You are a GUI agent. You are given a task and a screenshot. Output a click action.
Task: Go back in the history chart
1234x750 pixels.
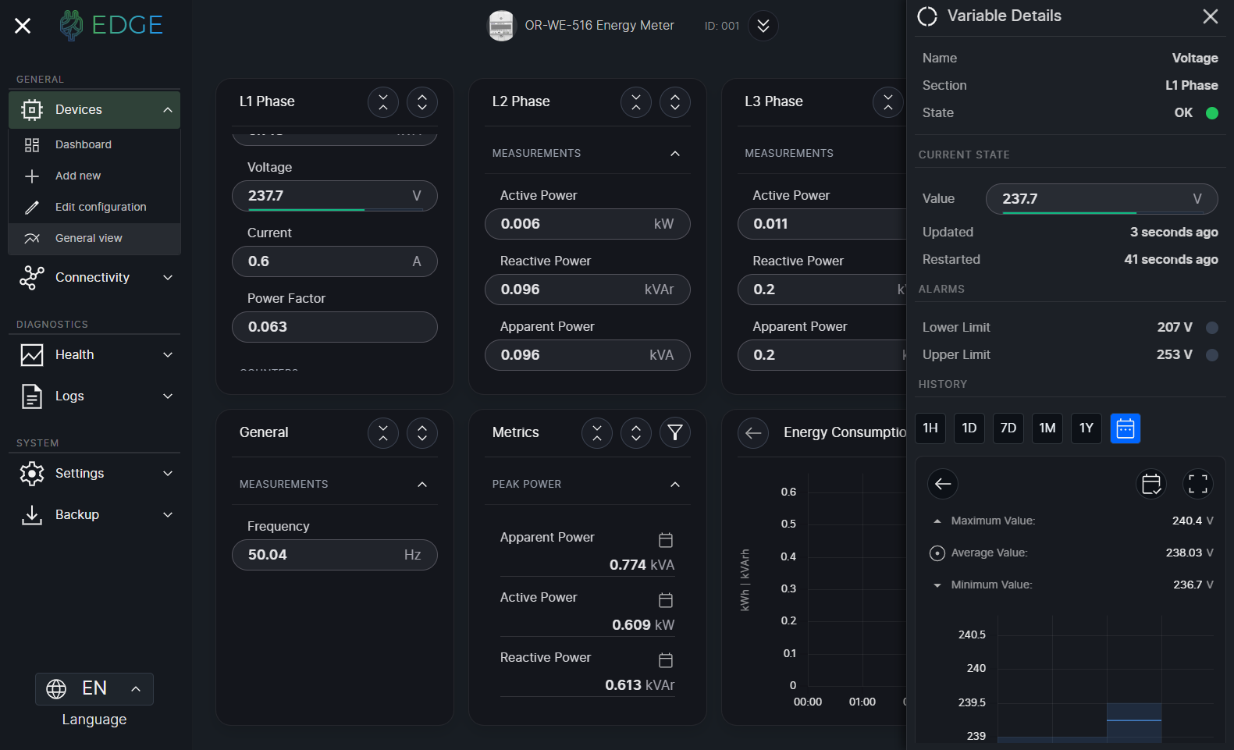(x=943, y=484)
